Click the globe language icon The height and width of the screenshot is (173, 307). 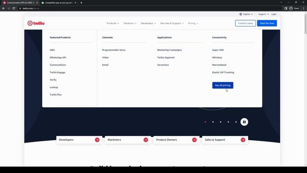241,14
